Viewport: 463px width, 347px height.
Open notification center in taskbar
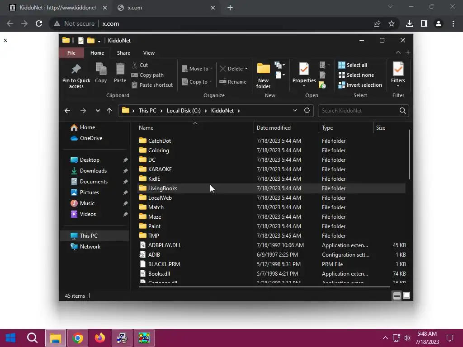(450, 338)
